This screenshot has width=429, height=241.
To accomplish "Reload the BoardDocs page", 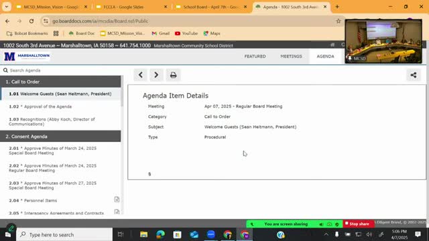I will 32,21.
